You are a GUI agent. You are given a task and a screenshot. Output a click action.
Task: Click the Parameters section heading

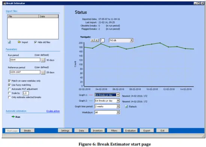point(11,49)
